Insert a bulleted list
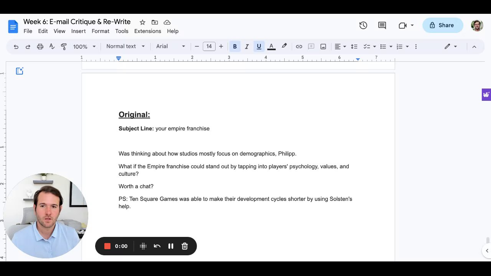The height and width of the screenshot is (276, 491). 383,46
